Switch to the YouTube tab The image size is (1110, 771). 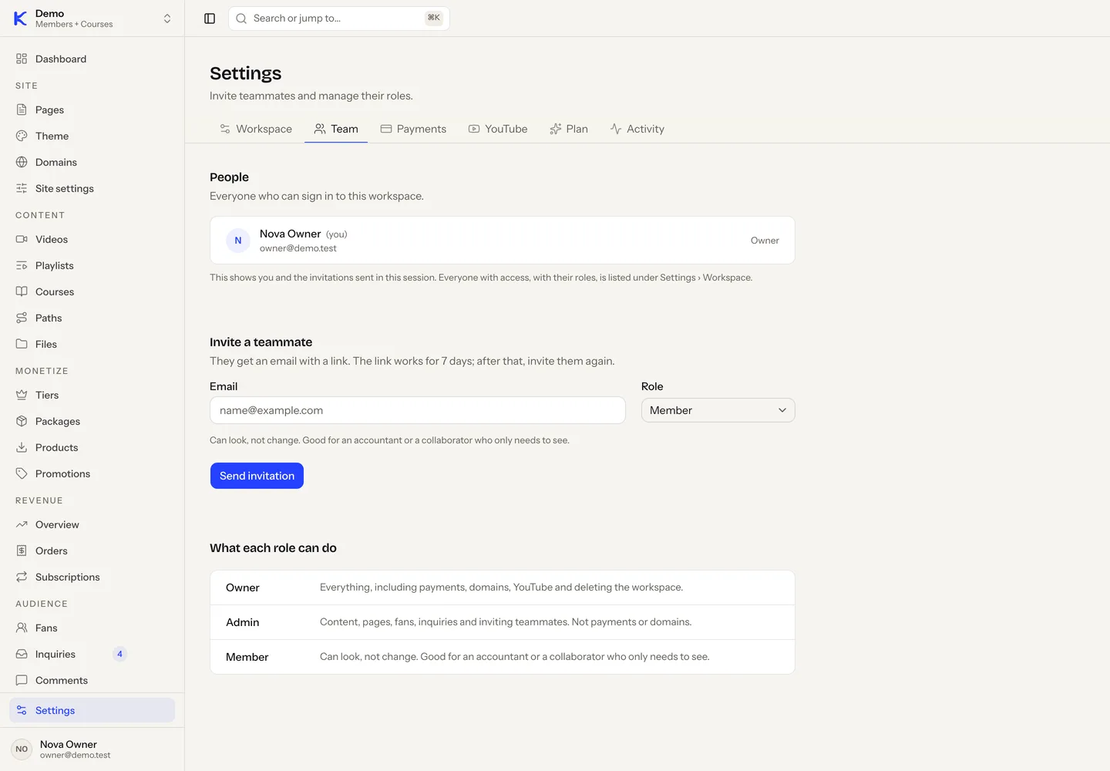point(498,129)
